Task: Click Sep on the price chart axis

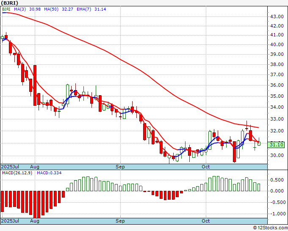Action: pyautogui.click(x=120, y=167)
